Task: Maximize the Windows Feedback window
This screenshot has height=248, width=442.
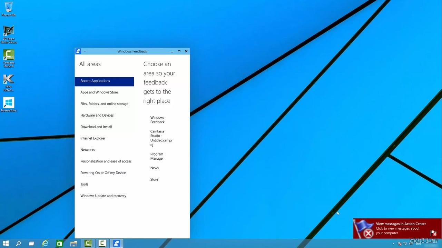Action: (x=179, y=51)
